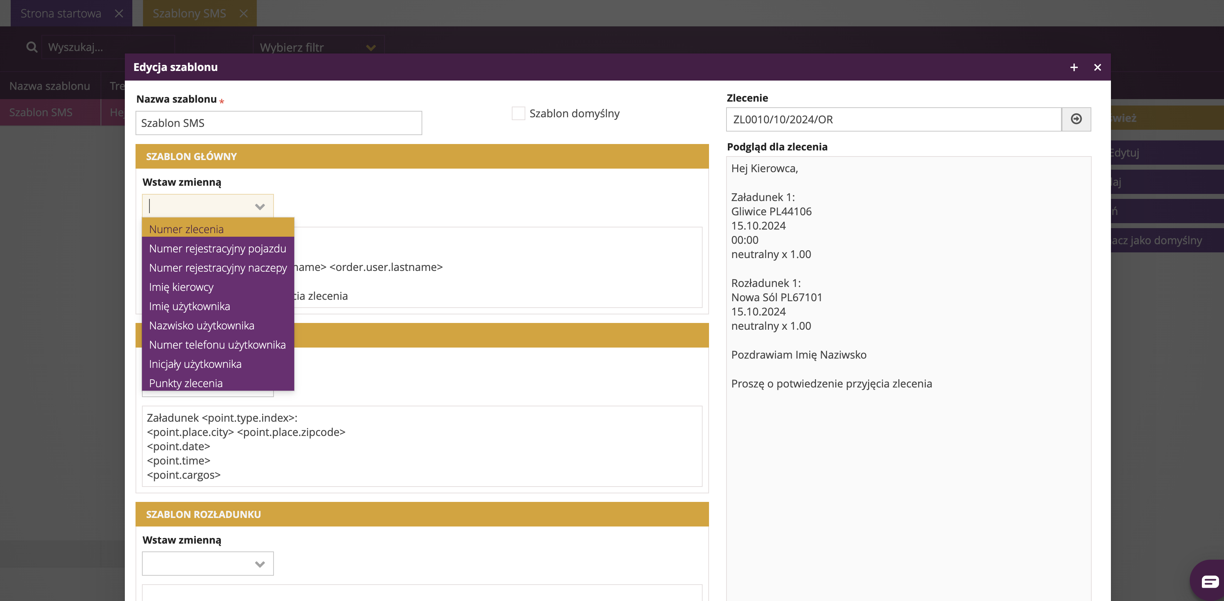Screen dimensions: 1224x601
Task: Select Numer zlecenia from variable list
Action: tap(186, 229)
